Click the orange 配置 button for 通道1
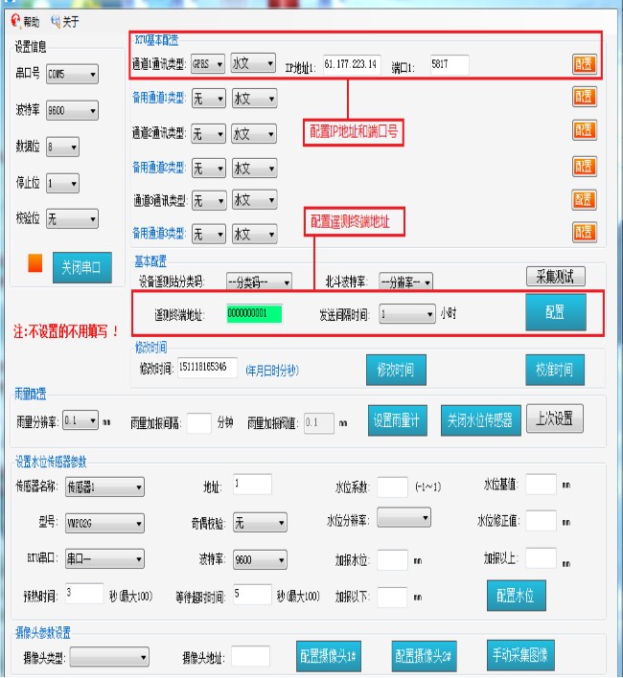This screenshot has height=678, width=623. tap(585, 64)
